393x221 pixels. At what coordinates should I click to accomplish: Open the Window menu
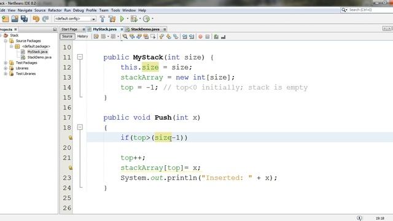click(129, 10)
